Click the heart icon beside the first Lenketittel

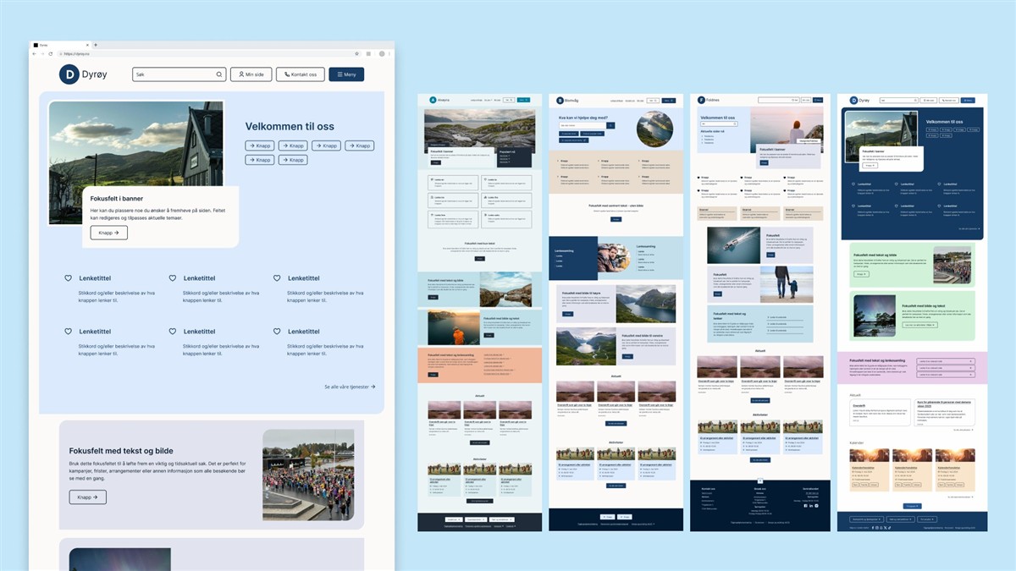(x=69, y=277)
